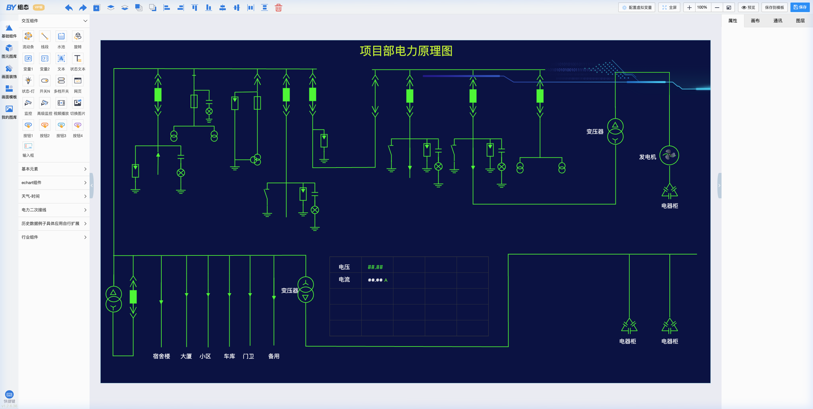
Task: Select the 变量1 component
Action: 28,62
